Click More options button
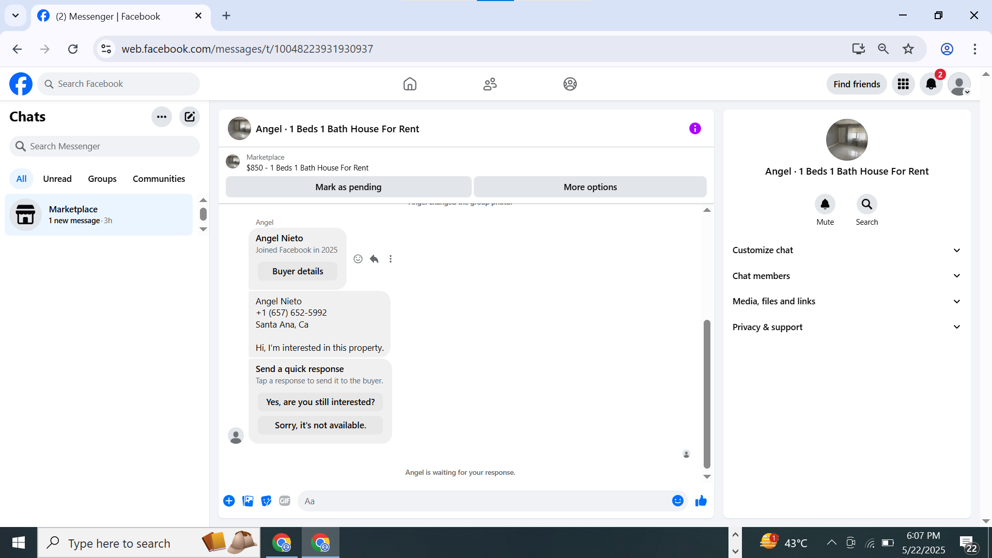Screen dimensions: 992x558 click(590, 187)
